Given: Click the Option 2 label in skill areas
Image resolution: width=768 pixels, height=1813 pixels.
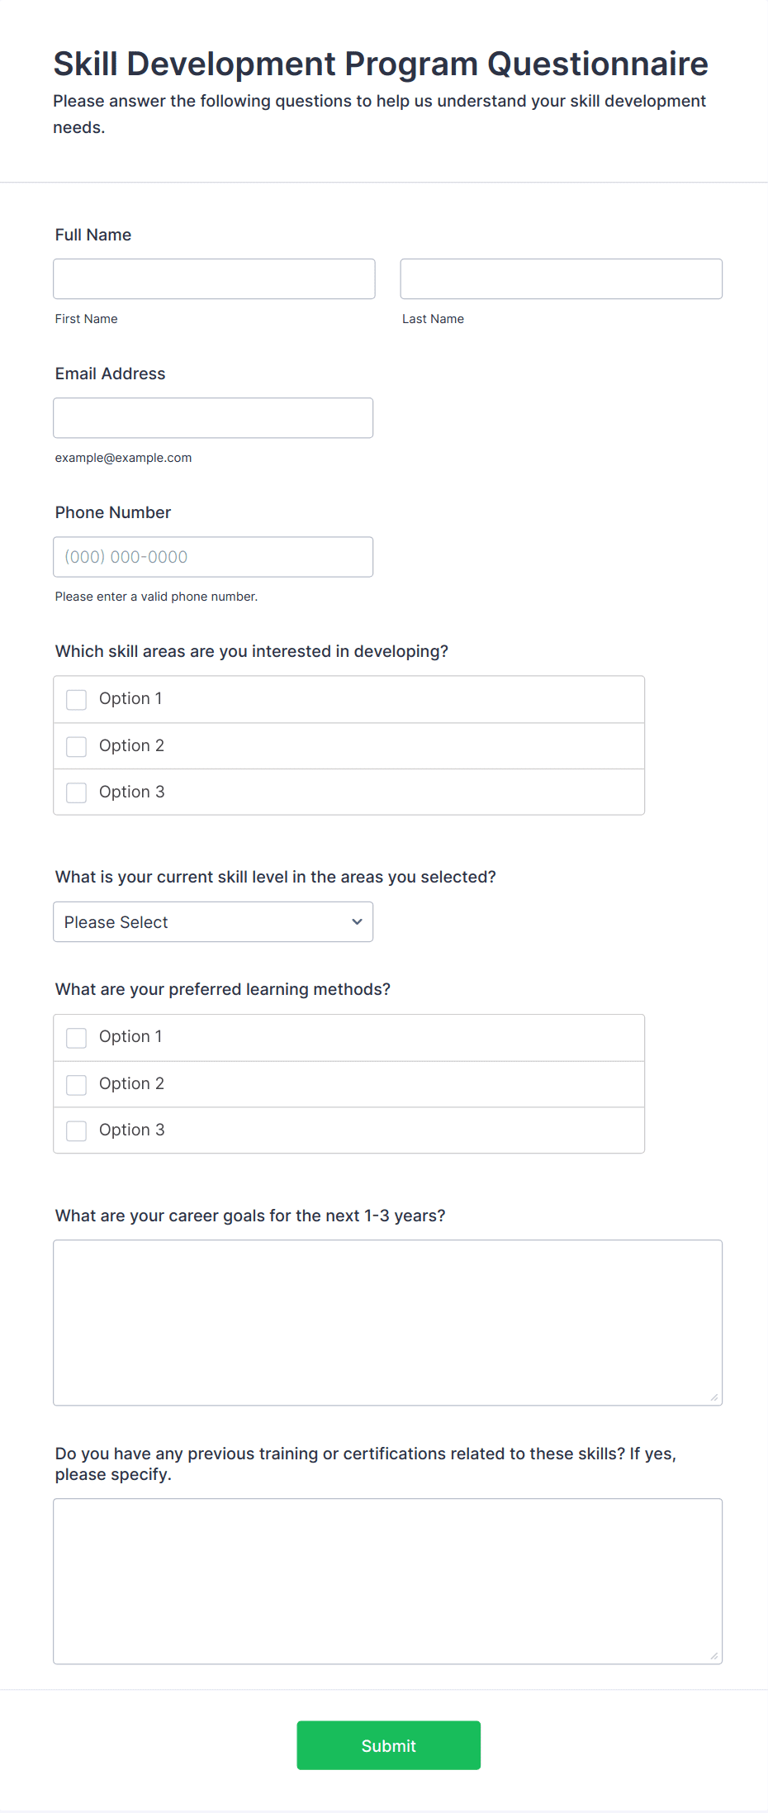Looking at the screenshot, I should [131, 745].
